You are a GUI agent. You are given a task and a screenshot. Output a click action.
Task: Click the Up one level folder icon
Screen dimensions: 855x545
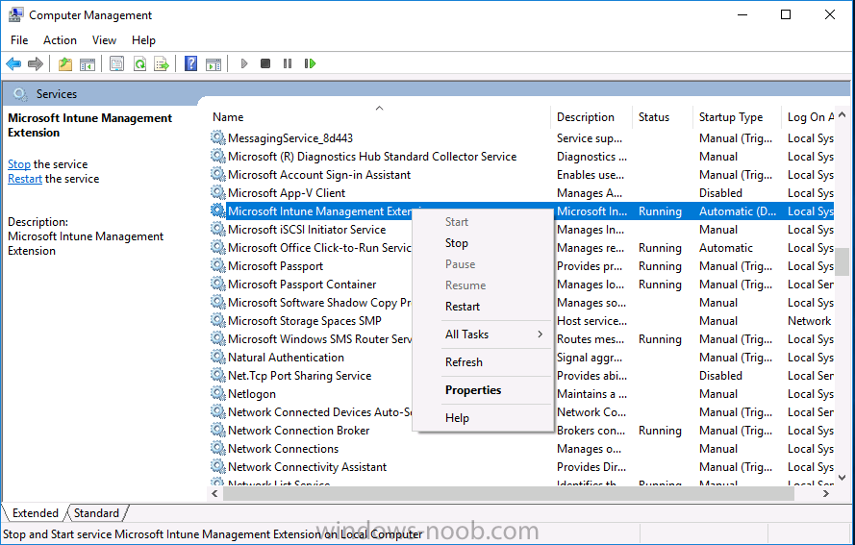(65, 63)
